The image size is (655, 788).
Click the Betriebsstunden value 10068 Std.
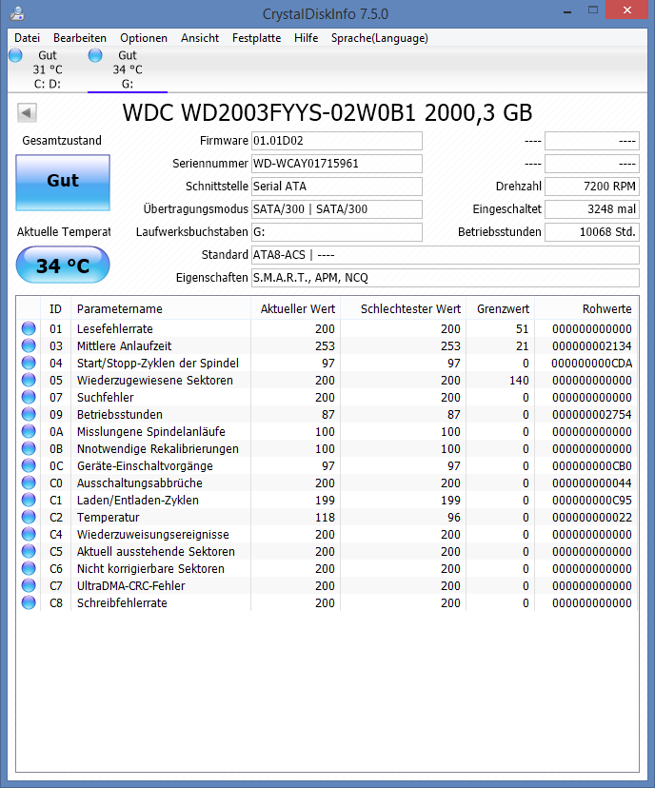592,232
